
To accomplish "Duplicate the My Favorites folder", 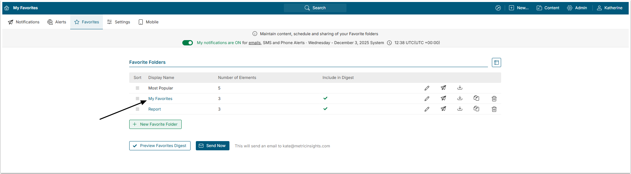I will tap(476, 98).
